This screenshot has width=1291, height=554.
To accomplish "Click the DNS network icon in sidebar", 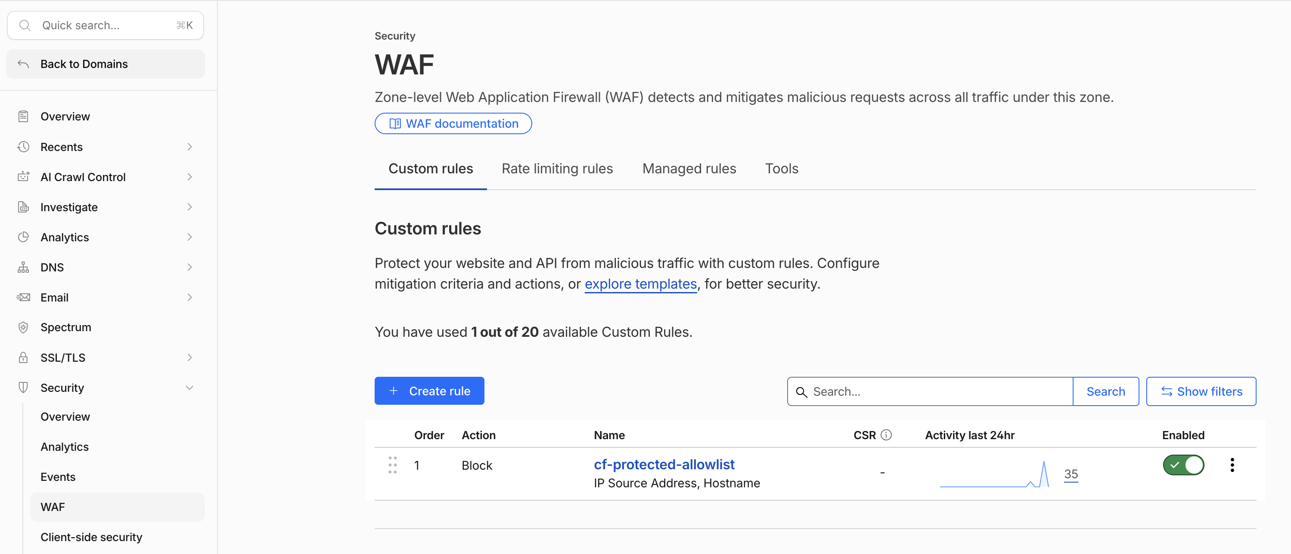I will [x=23, y=267].
